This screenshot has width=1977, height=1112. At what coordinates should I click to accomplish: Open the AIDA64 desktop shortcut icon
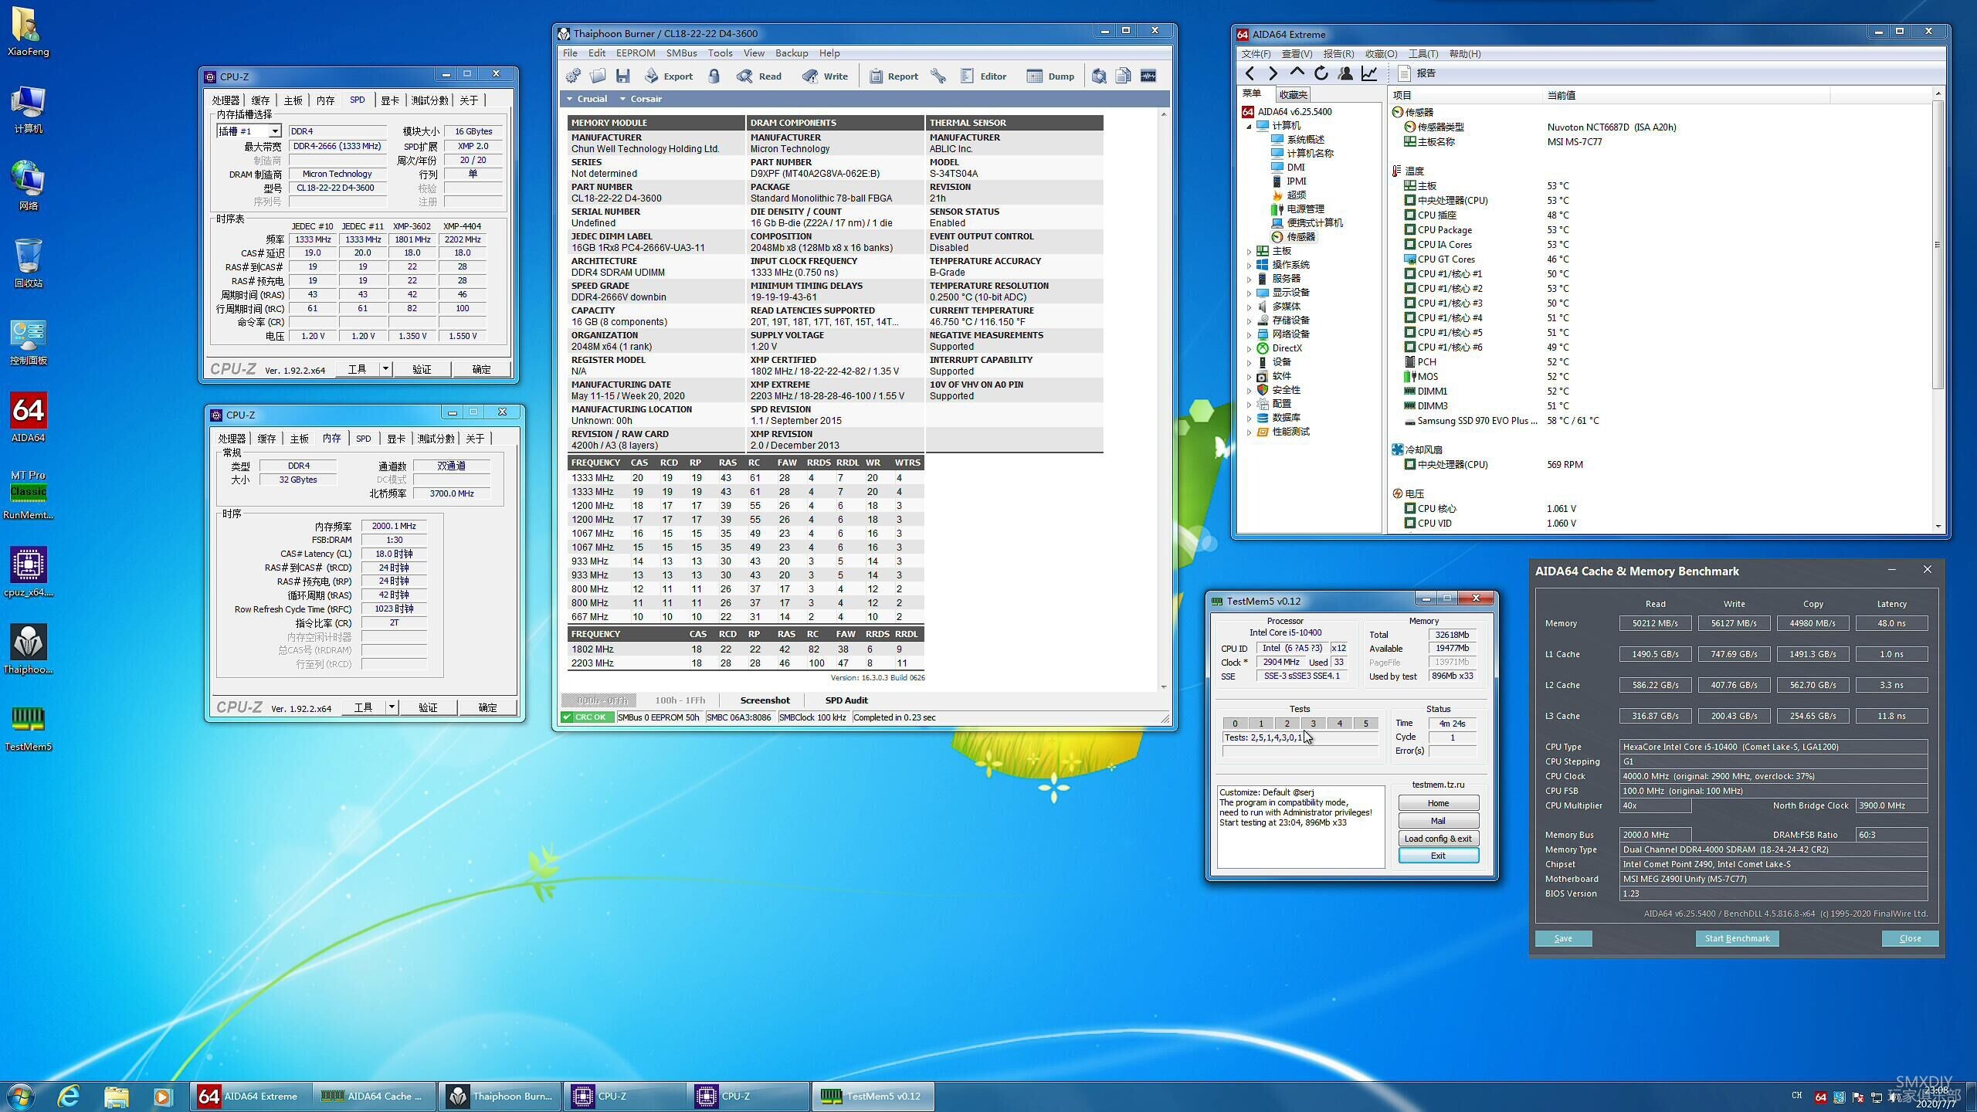click(x=28, y=417)
